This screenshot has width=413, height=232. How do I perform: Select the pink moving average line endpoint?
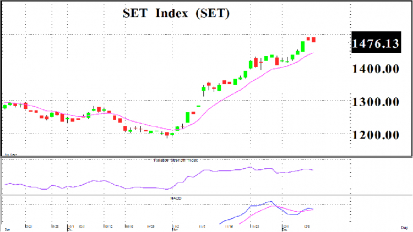[313, 53]
